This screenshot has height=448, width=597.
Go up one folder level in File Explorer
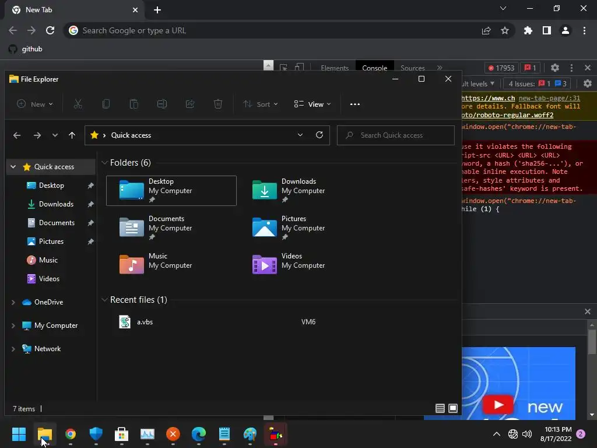coord(72,135)
